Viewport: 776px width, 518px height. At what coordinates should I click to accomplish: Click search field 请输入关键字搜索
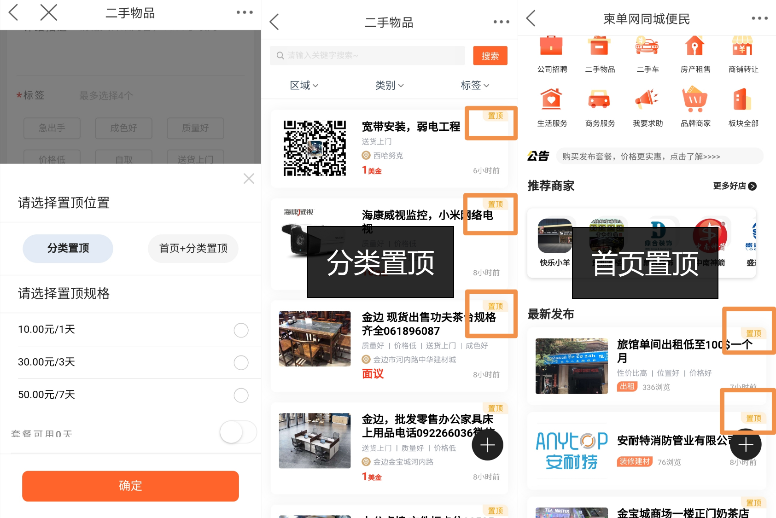tap(368, 55)
